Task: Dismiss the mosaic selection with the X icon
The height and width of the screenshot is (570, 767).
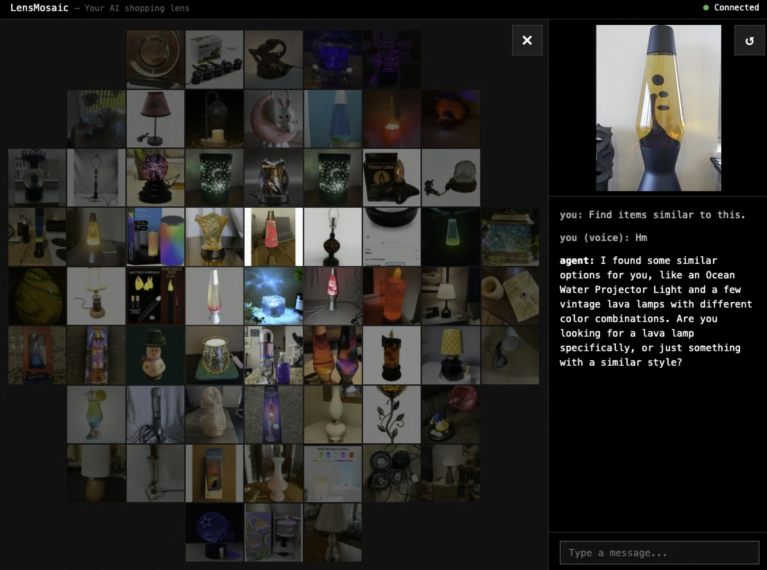Action: pos(527,41)
